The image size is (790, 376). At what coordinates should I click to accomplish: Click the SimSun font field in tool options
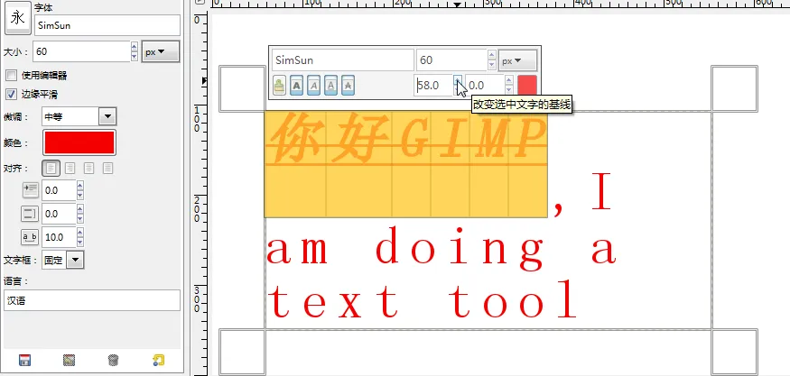click(x=107, y=25)
